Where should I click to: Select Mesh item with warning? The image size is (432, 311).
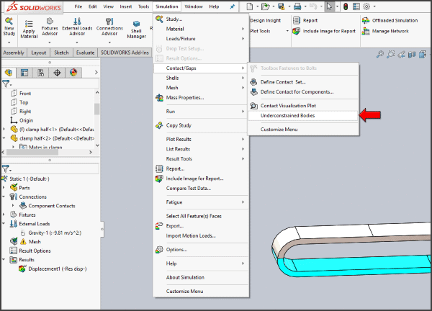[x=25, y=242]
